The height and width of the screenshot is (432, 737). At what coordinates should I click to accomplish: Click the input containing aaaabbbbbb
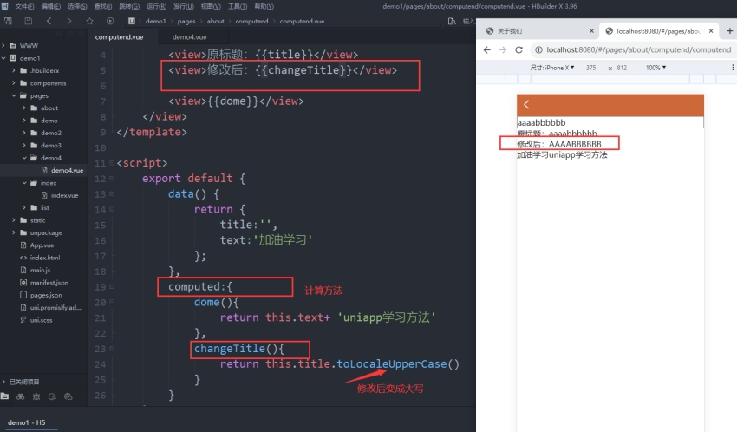pos(610,122)
